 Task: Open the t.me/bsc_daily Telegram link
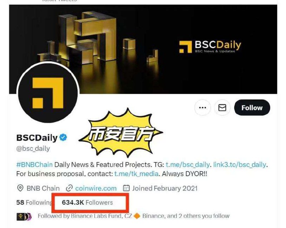(187, 165)
